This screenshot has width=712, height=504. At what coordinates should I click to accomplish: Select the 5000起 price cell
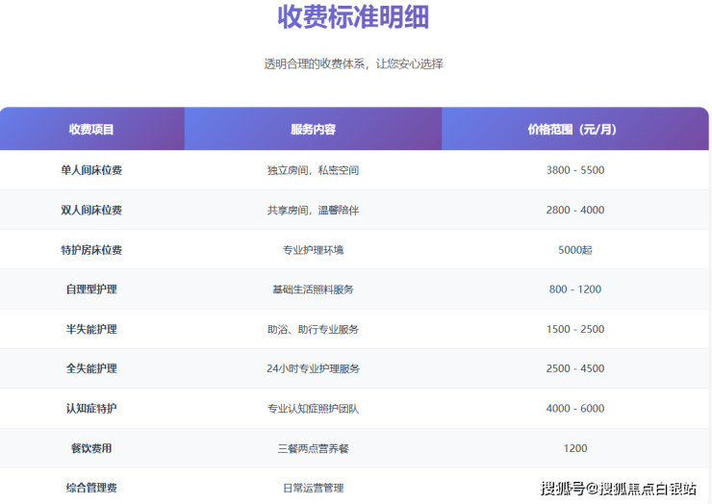click(574, 250)
